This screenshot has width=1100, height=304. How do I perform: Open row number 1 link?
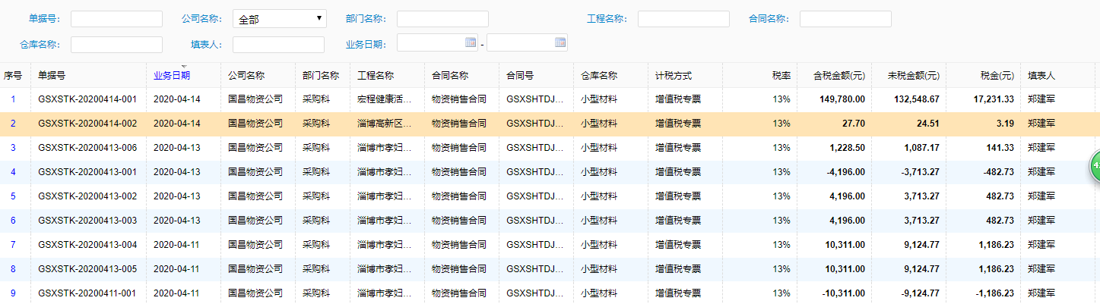[13, 99]
